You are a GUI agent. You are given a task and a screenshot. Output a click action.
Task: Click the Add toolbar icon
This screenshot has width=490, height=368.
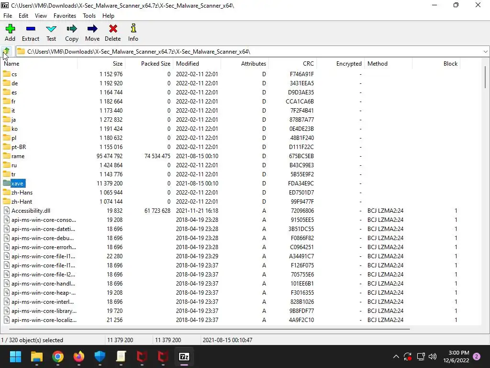[x=10, y=29]
